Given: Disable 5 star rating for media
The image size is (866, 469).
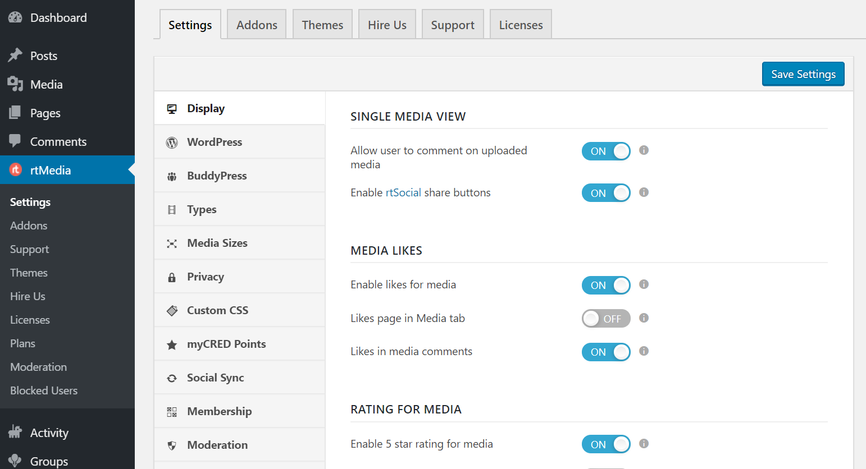Looking at the screenshot, I should pyautogui.click(x=606, y=444).
